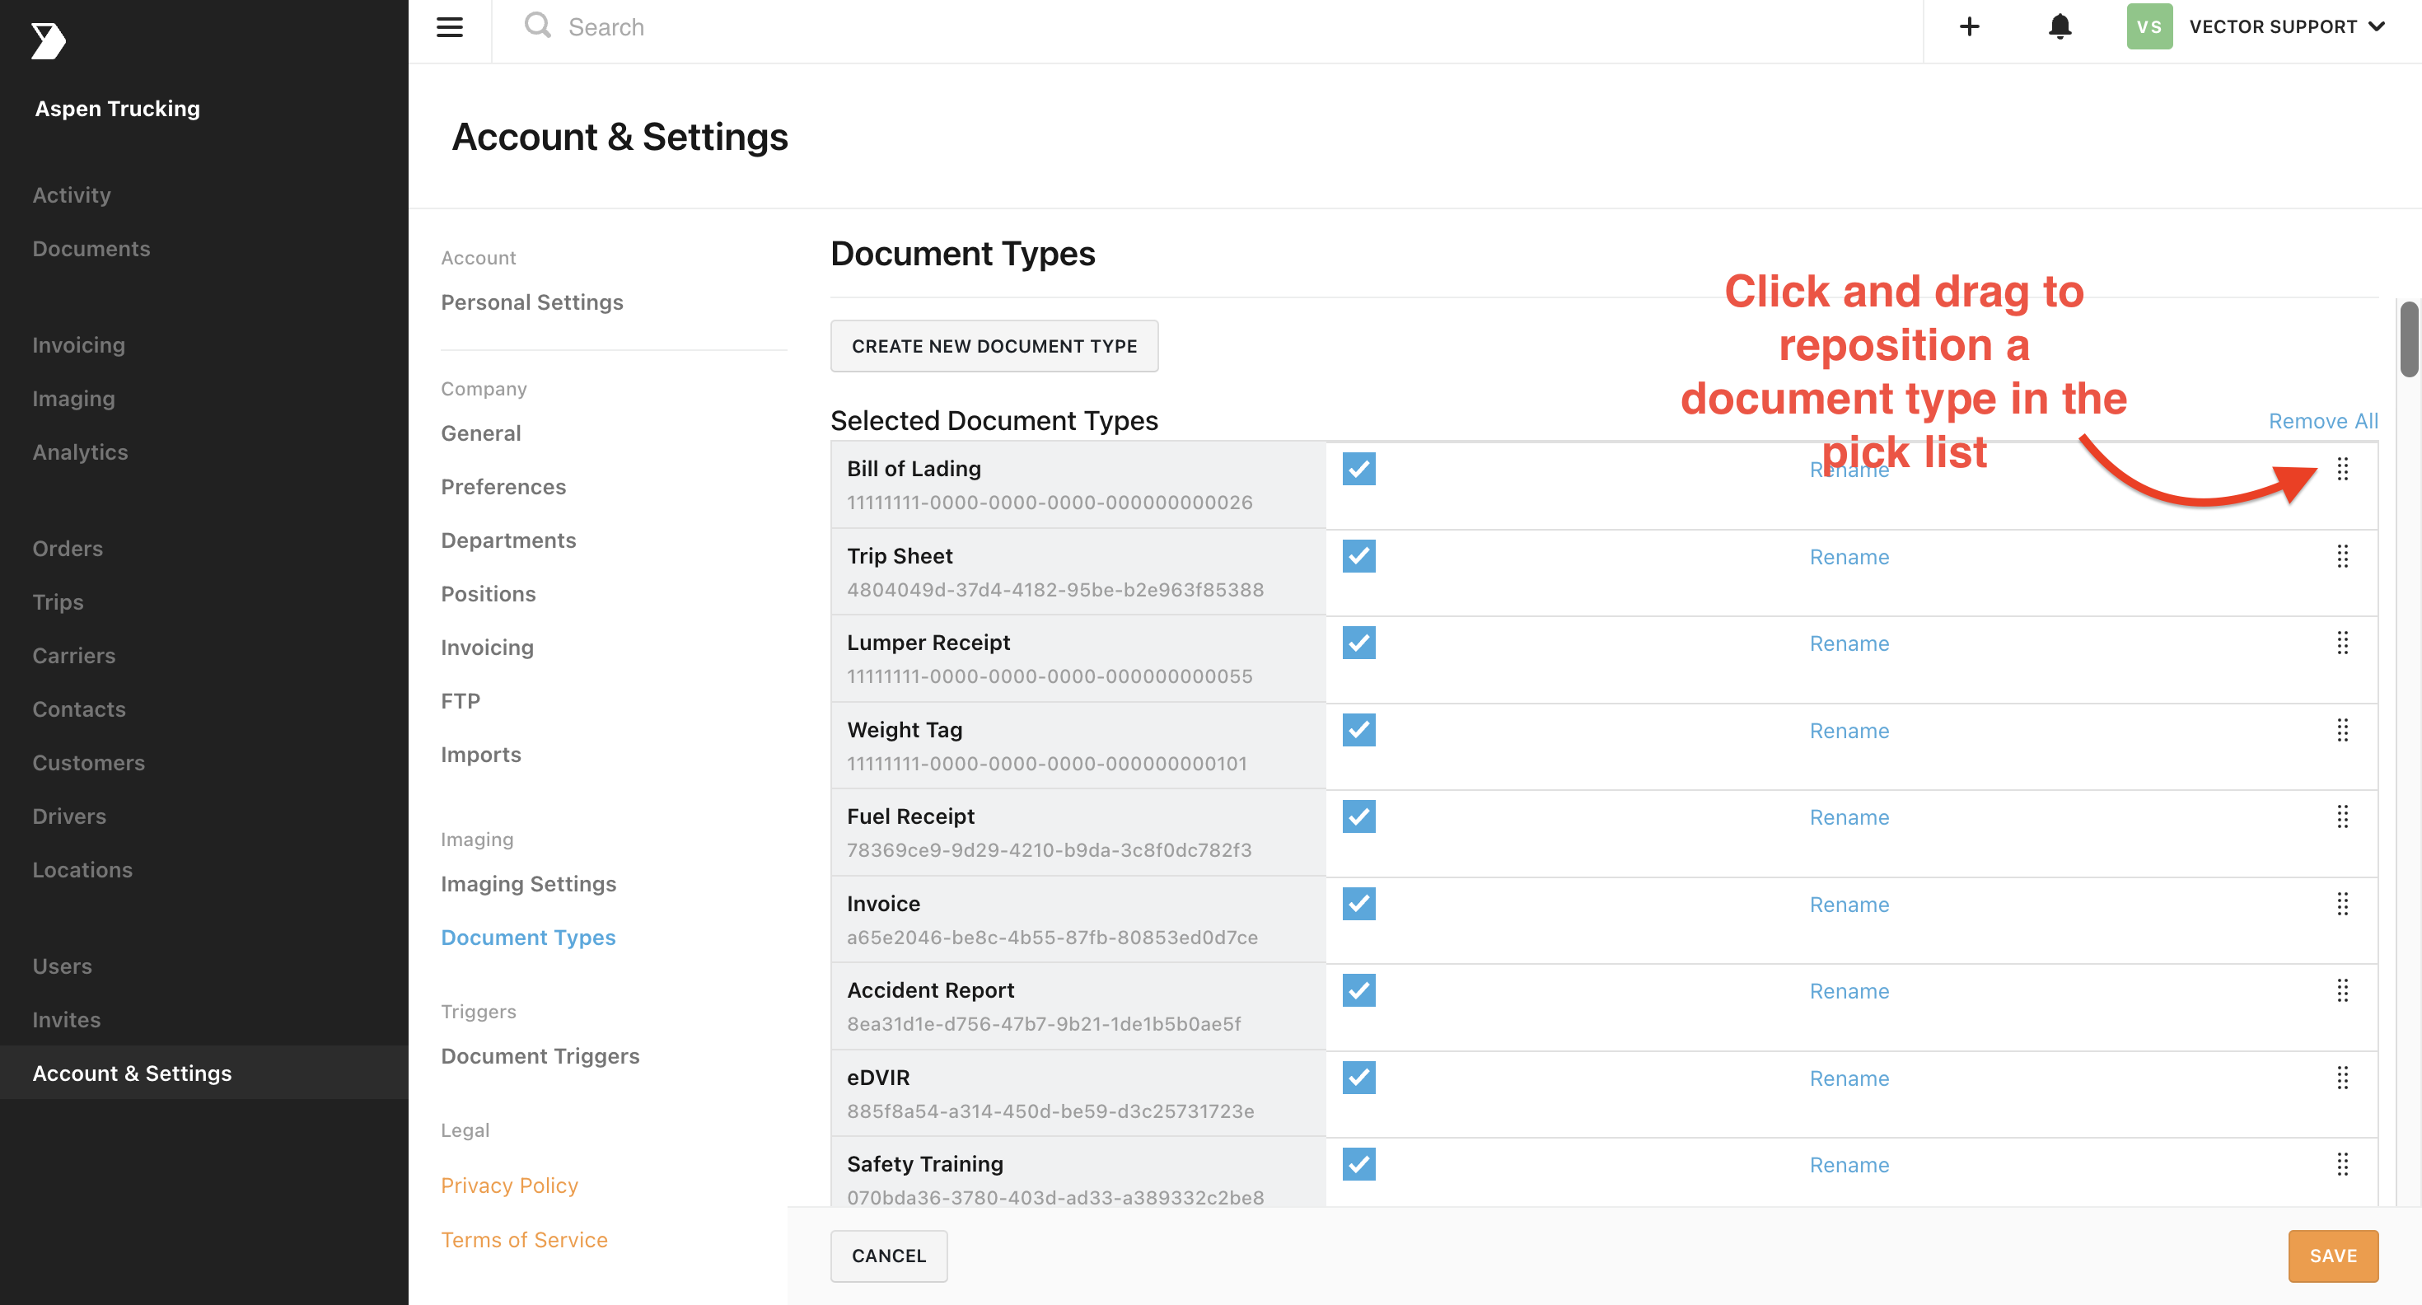2422x1305 pixels.
Task: Open the hamburger menu icon
Action: [x=450, y=27]
